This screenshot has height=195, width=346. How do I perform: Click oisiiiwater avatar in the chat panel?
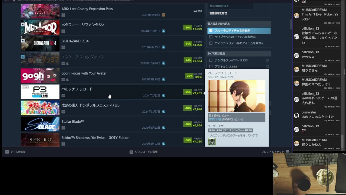point(297,116)
